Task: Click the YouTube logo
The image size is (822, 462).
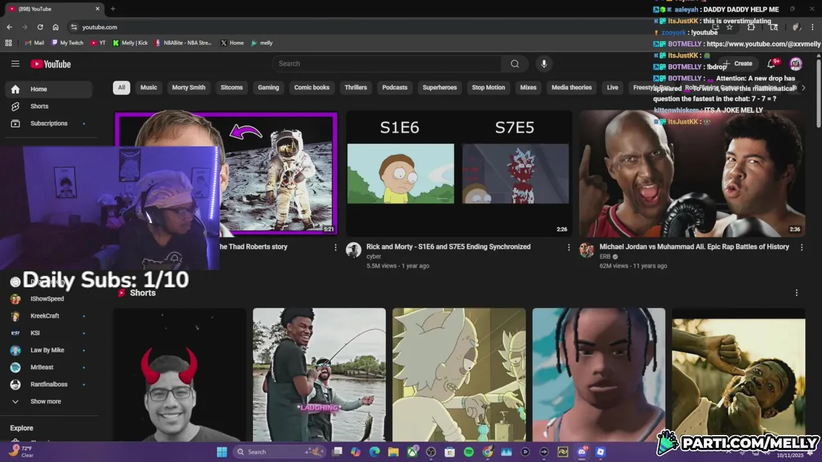Action: 51,64
